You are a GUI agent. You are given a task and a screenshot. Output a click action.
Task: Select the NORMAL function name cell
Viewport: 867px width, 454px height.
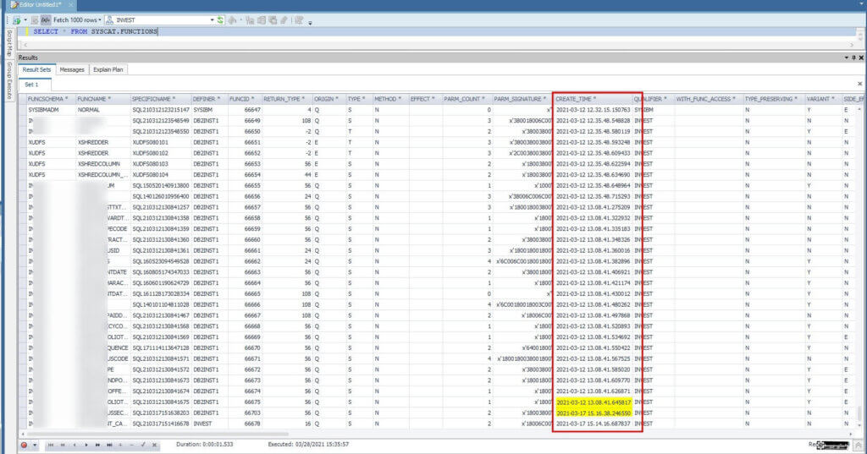pyautogui.click(x=102, y=110)
